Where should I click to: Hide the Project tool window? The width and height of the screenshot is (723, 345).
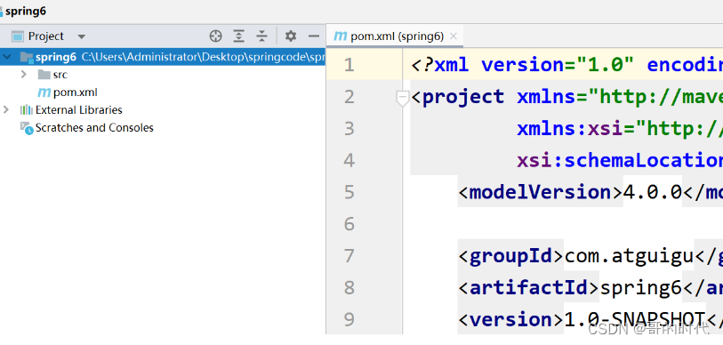click(x=314, y=36)
